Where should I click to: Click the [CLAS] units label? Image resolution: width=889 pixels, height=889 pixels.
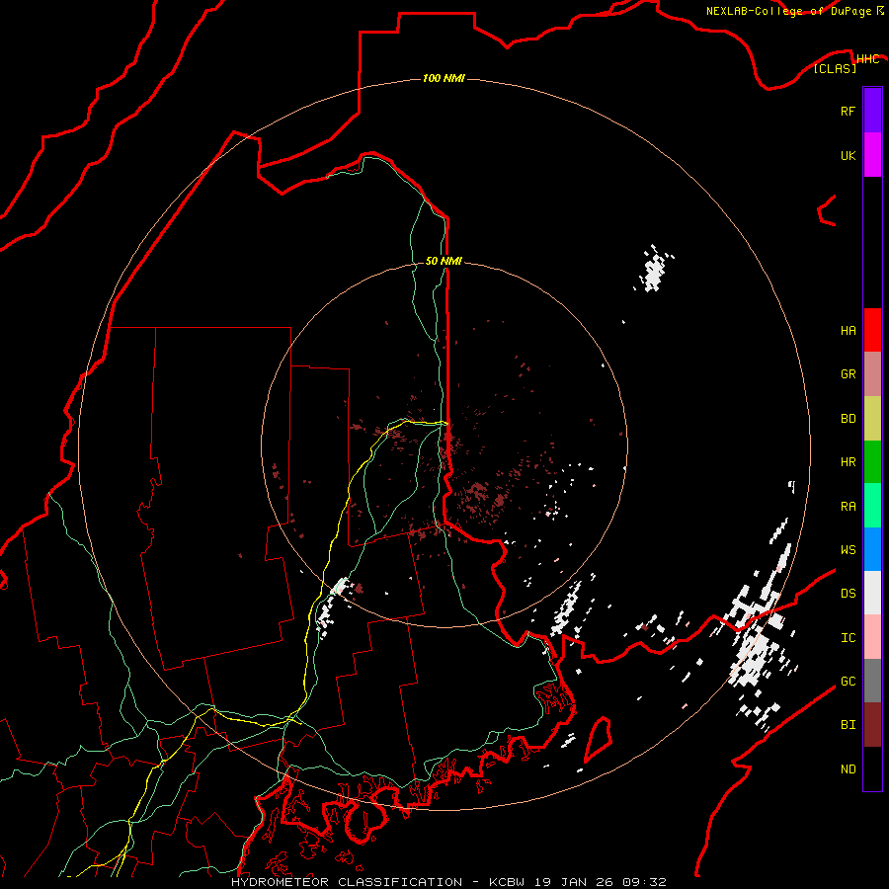click(835, 69)
